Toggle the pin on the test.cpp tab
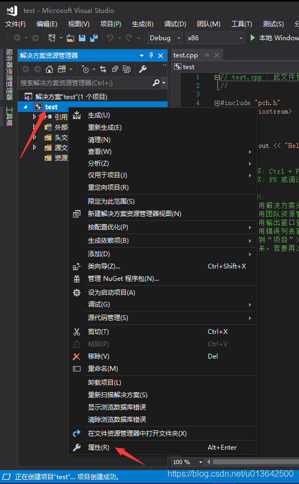This screenshot has width=299, height=484. [207, 55]
